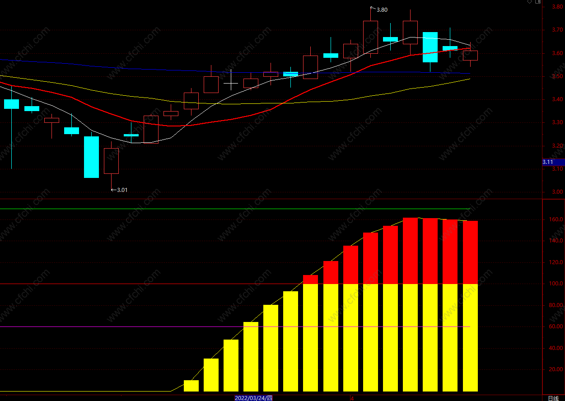Click the panel layout icon beside the diamond
565x401 pixels.
538,1
